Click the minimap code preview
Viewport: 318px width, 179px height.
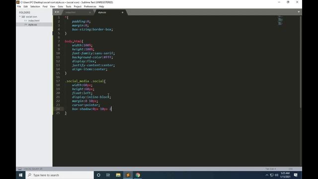click(x=280, y=20)
